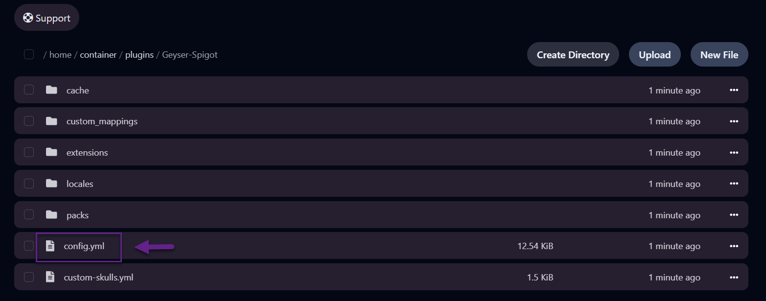Click the custom_mappings folder icon
The image size is (766, 301).
[51, 121]
